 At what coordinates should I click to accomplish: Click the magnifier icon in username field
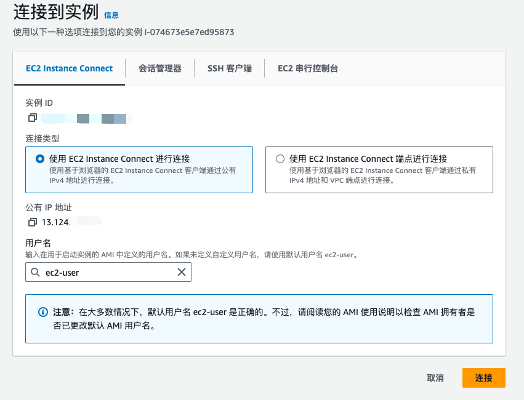pos(35,272)
